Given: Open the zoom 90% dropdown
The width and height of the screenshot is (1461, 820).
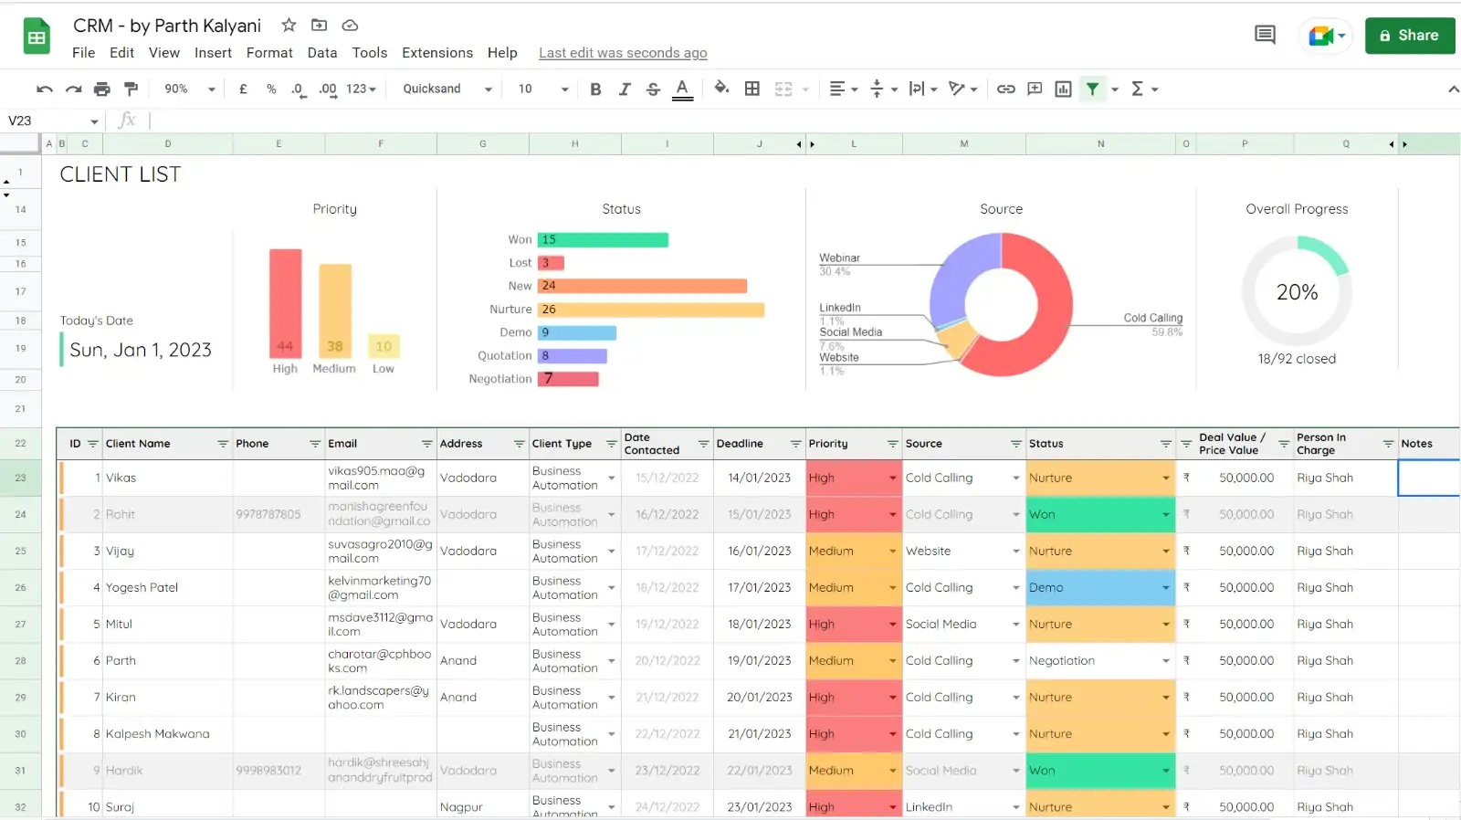Looking at the screenshot, I should [190, 89].
